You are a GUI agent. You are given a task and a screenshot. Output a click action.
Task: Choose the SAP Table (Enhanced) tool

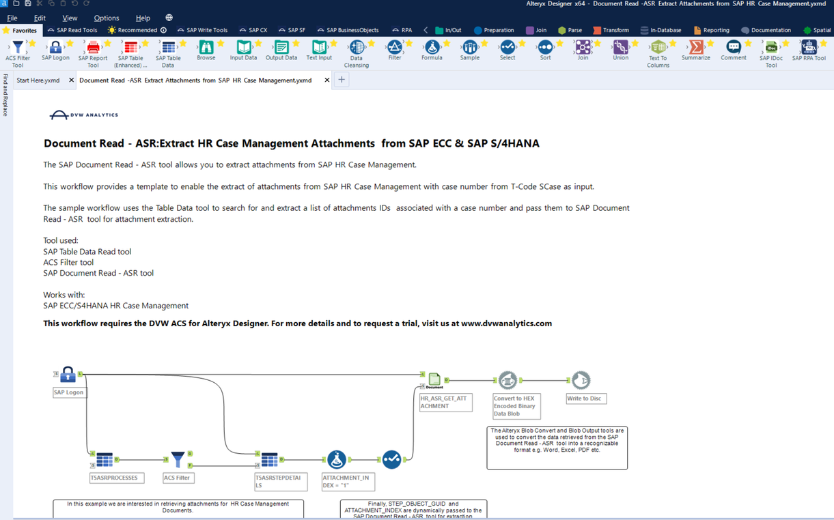click(130, 47)
